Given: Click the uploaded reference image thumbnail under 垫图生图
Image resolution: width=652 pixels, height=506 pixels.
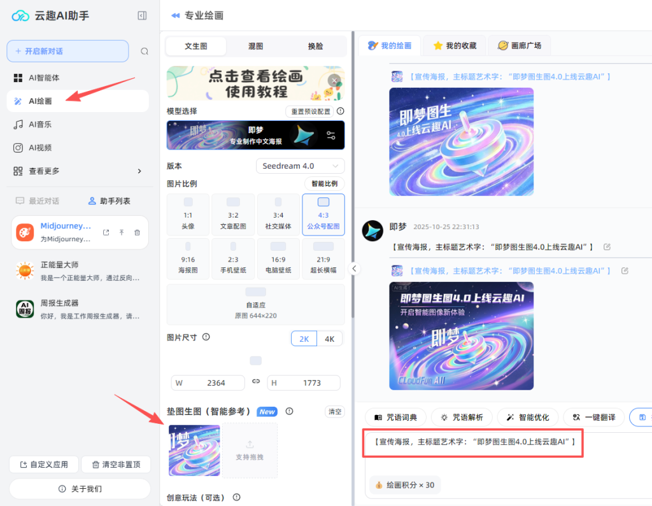Looking at the screenshot, I should coord(195,451).
